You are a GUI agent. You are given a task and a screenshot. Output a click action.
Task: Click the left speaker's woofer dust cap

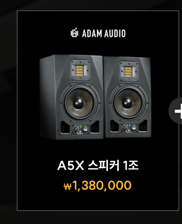pyautogui.click(x=78, y=103)
